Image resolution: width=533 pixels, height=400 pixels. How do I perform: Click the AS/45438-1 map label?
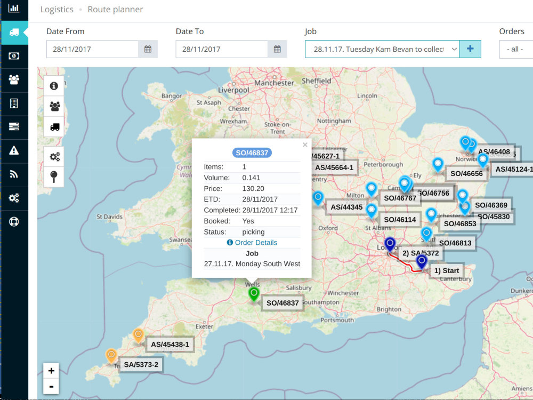click(x=170, y=344)
